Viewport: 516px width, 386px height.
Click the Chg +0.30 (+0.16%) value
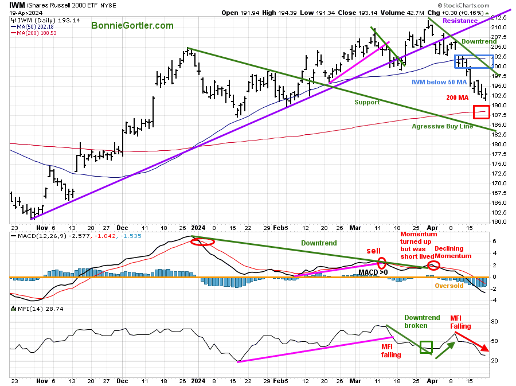pyautogui.click(x=455, y=13)
